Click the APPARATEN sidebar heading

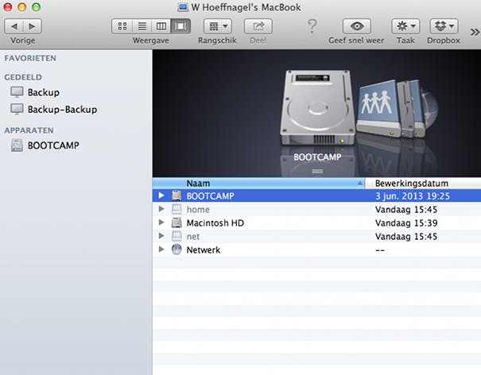point(29,130)
